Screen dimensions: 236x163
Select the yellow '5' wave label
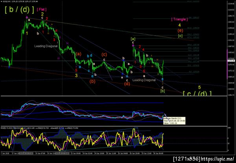[199, 87]
